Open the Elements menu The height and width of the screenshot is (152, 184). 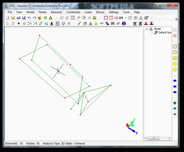point(56,12)
